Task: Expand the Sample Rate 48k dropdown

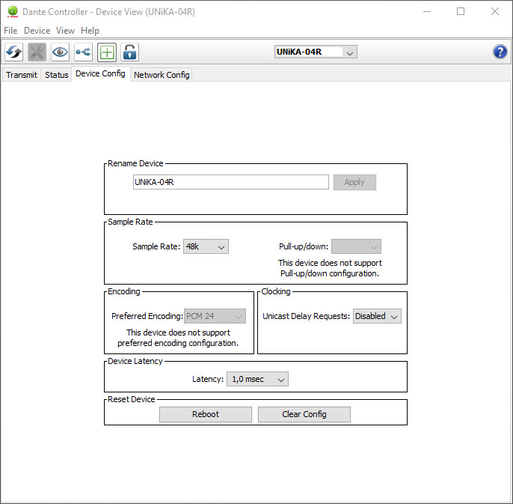Action: tap(206, 246)
